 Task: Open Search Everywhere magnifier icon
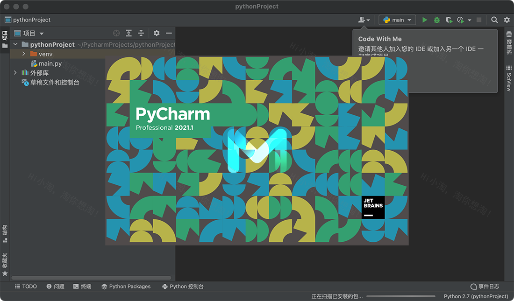tap(494, 20)
